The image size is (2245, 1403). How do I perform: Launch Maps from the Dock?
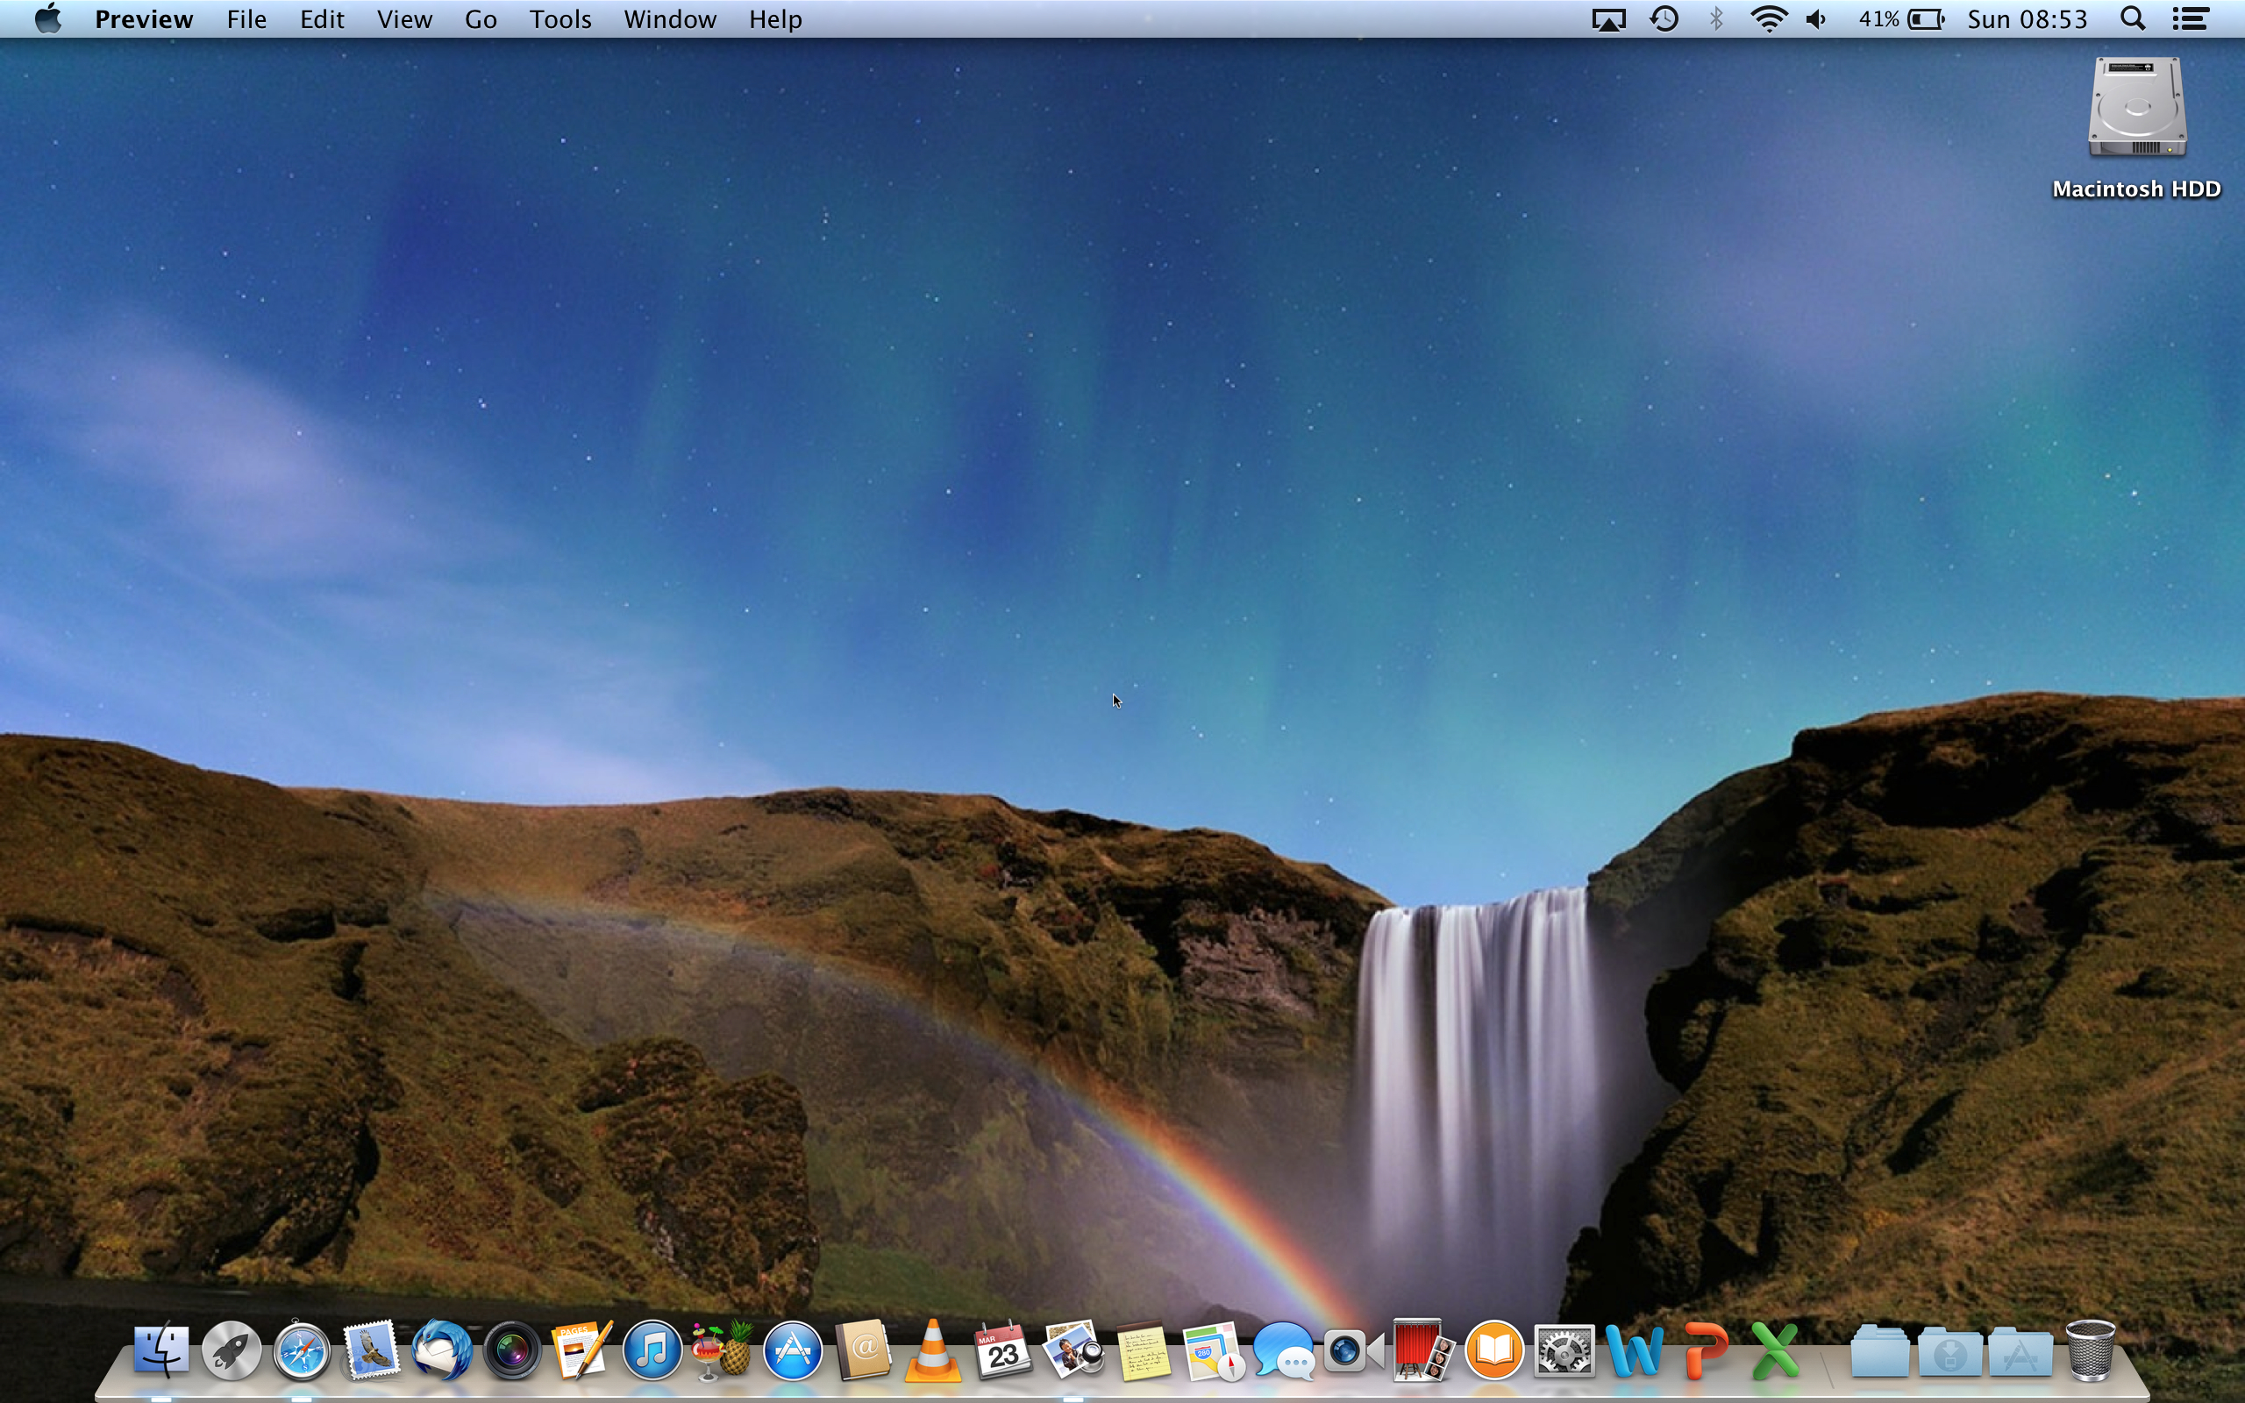point(1214,1350)
